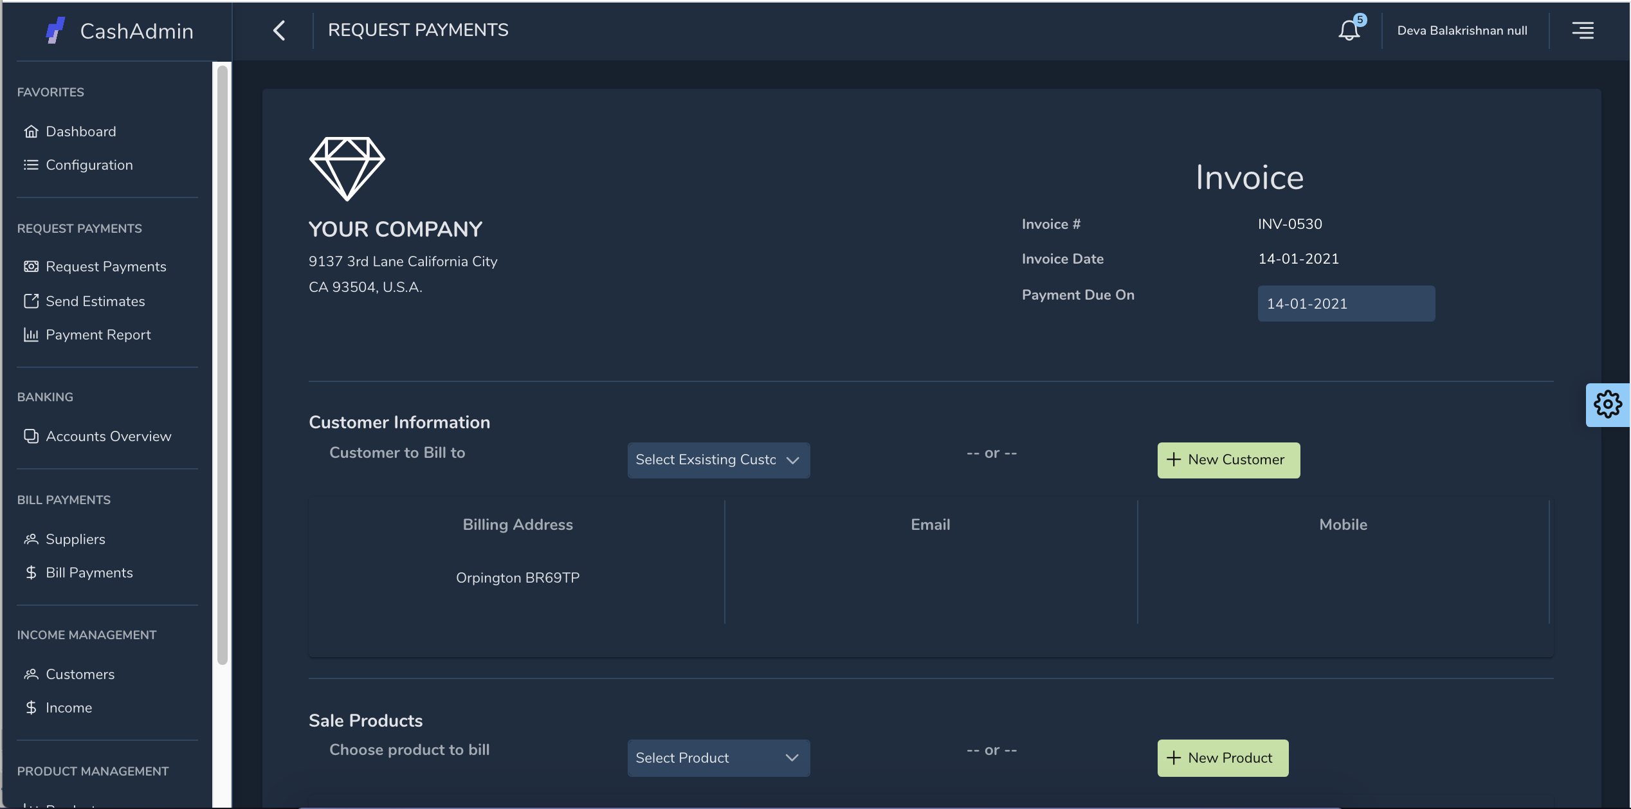
Task: Navigate to Customers in Income Management
Action: tap(80, 675)
